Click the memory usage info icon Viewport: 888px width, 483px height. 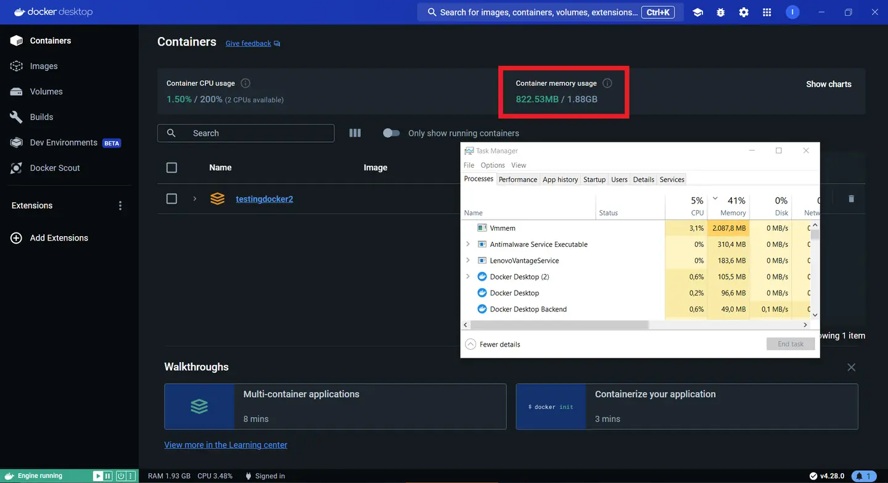point(607,83)
